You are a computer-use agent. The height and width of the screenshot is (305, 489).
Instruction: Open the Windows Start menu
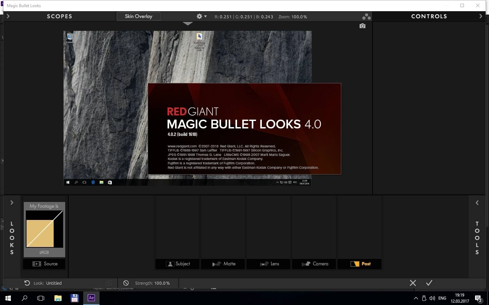tap(8, 298)
